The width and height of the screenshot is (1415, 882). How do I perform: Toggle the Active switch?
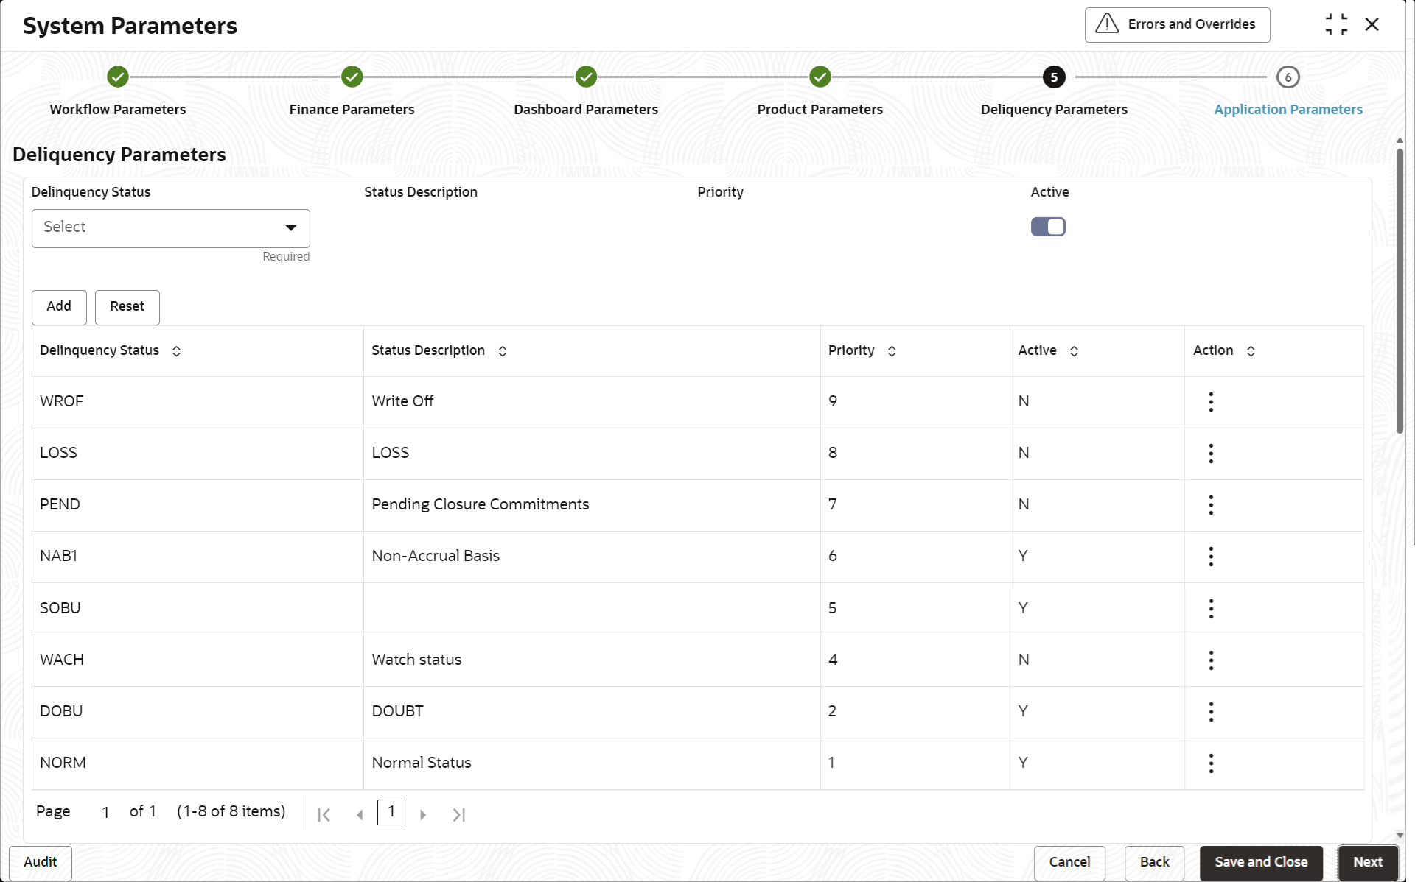(x=1048, y=227)
